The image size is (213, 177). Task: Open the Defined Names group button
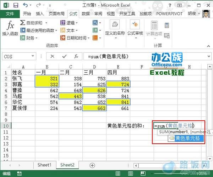tap(115, 29)
